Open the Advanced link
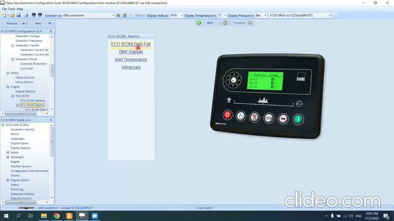Image resolution: width=394 pixels, height=221 pixels. [x=131, y=67]
